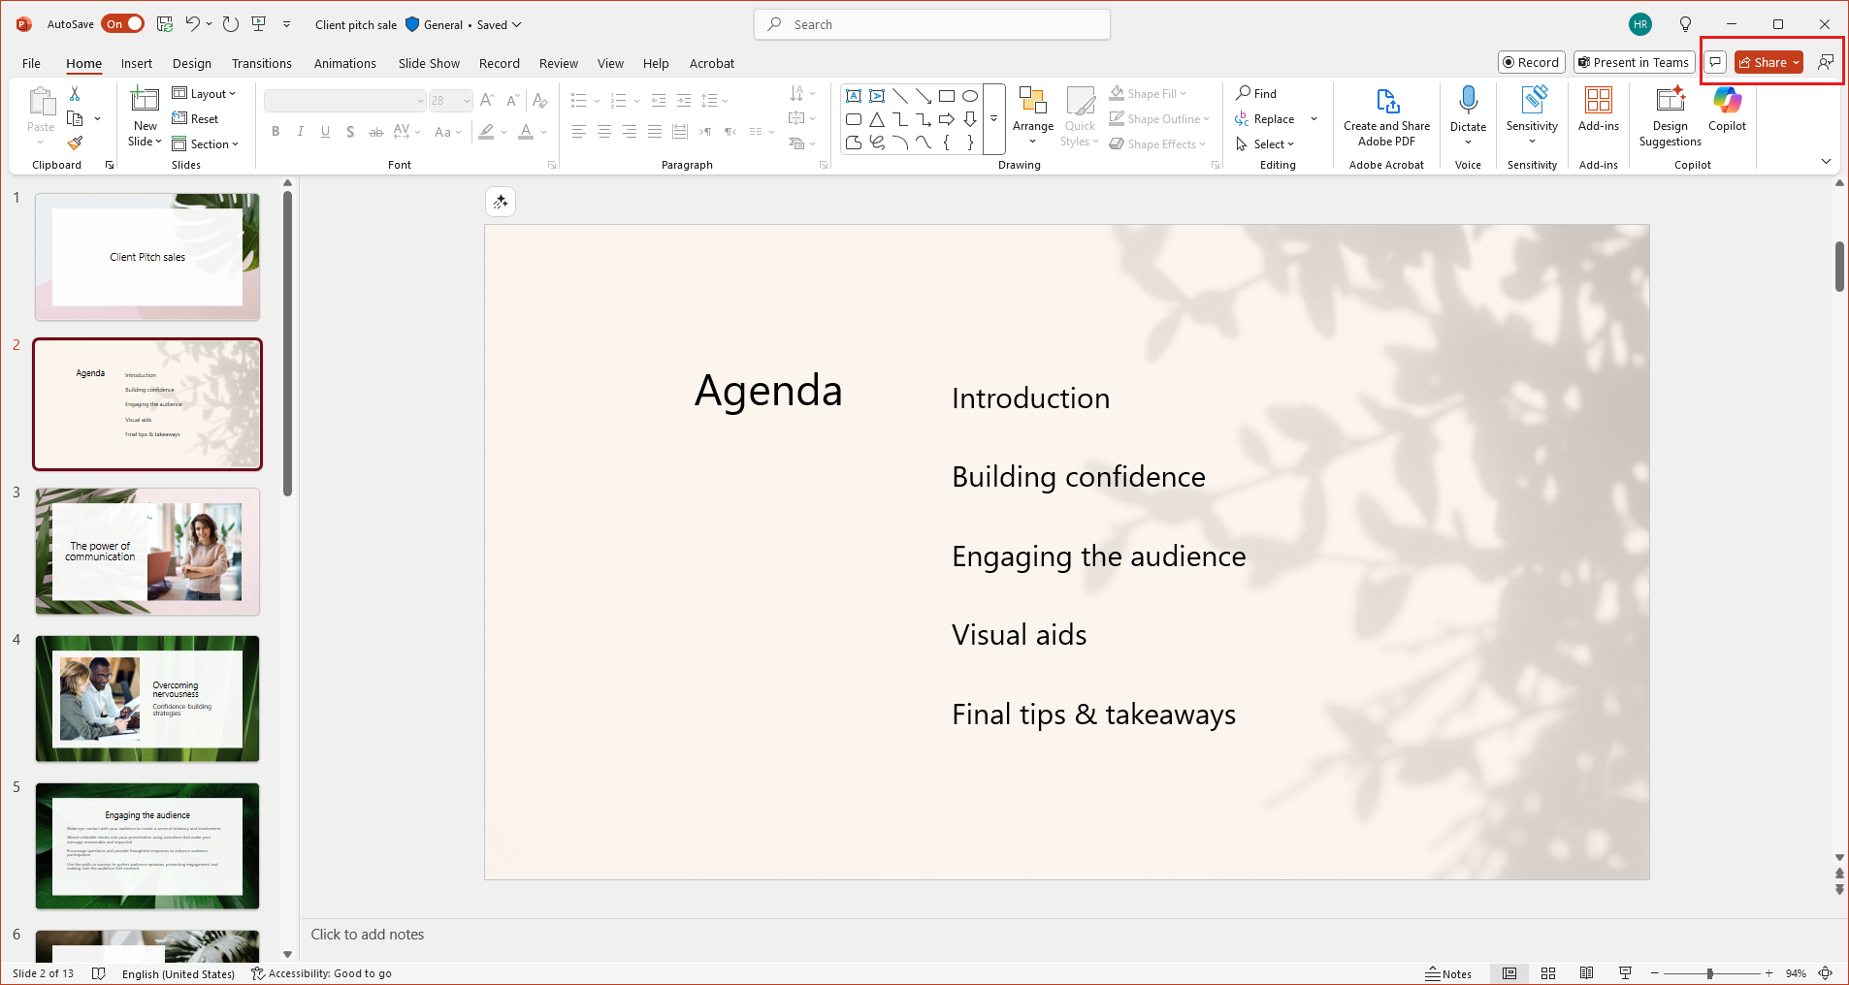Expand the Shape Fill menu
The width and height of the screenshot is (1849, 985).
(x=1149, y=93)
